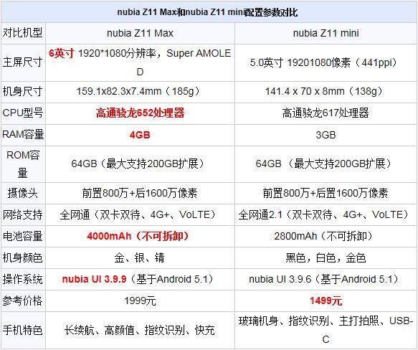Select the nubia Z11 mini column header
This screenshot has height=350, width=418.
pos(326,33)
